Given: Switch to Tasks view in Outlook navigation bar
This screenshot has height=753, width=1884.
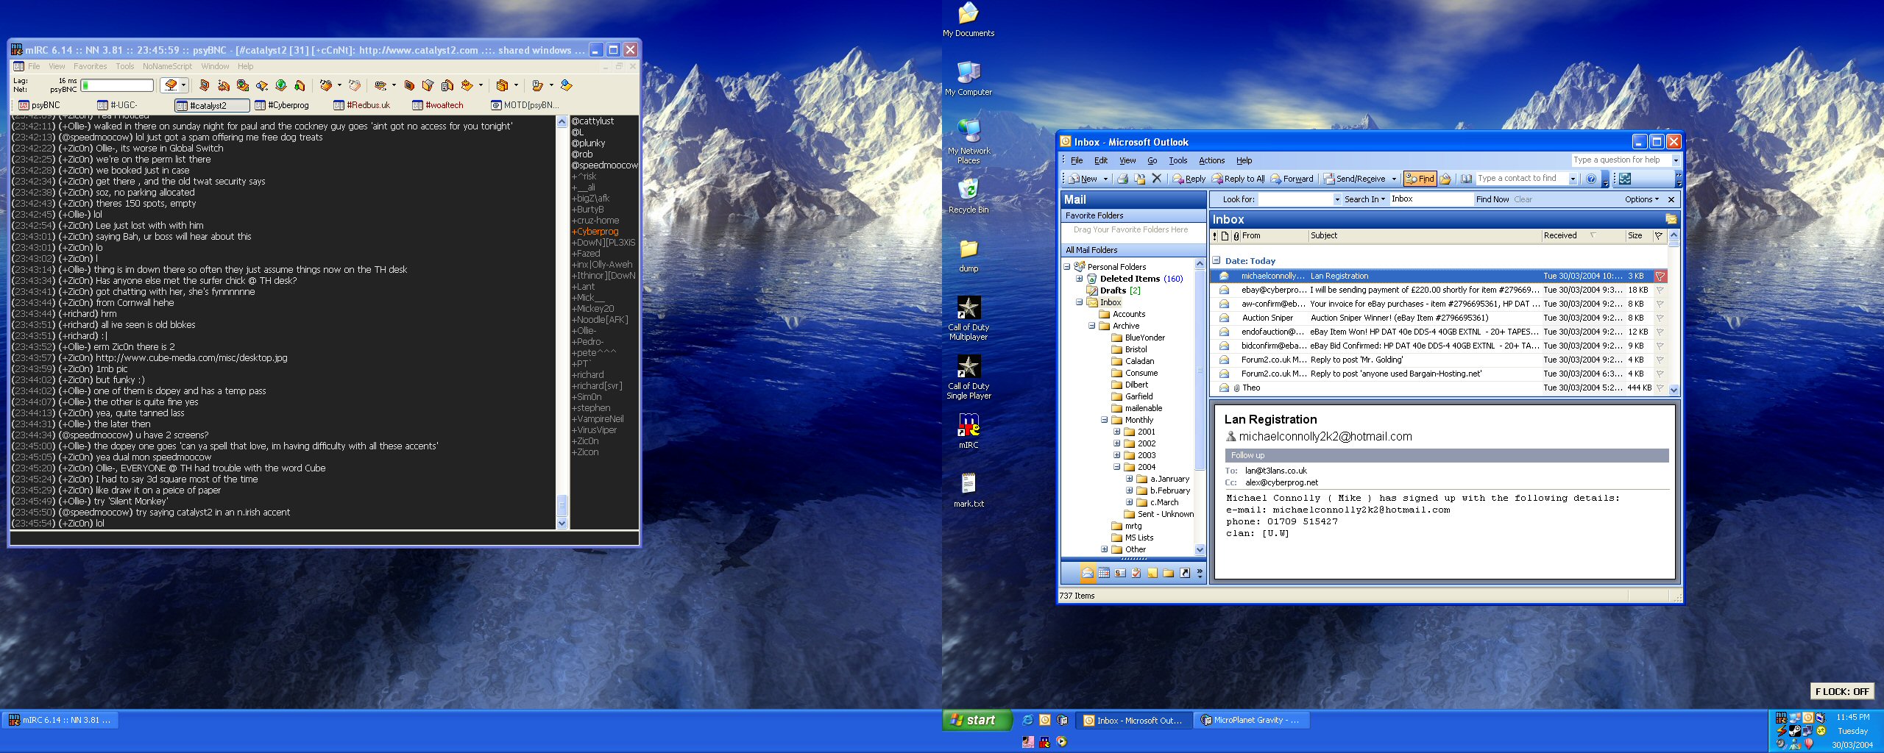Looking at the screenshot, I should tap(1136, 573).
